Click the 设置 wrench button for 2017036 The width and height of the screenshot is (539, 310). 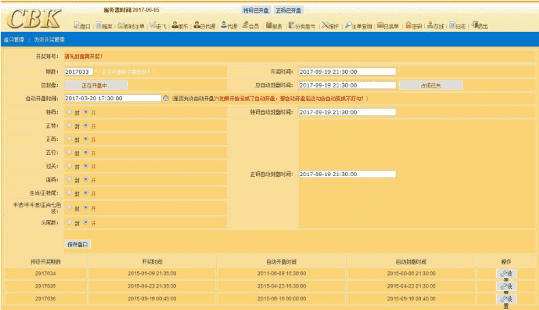click(506, 299)
